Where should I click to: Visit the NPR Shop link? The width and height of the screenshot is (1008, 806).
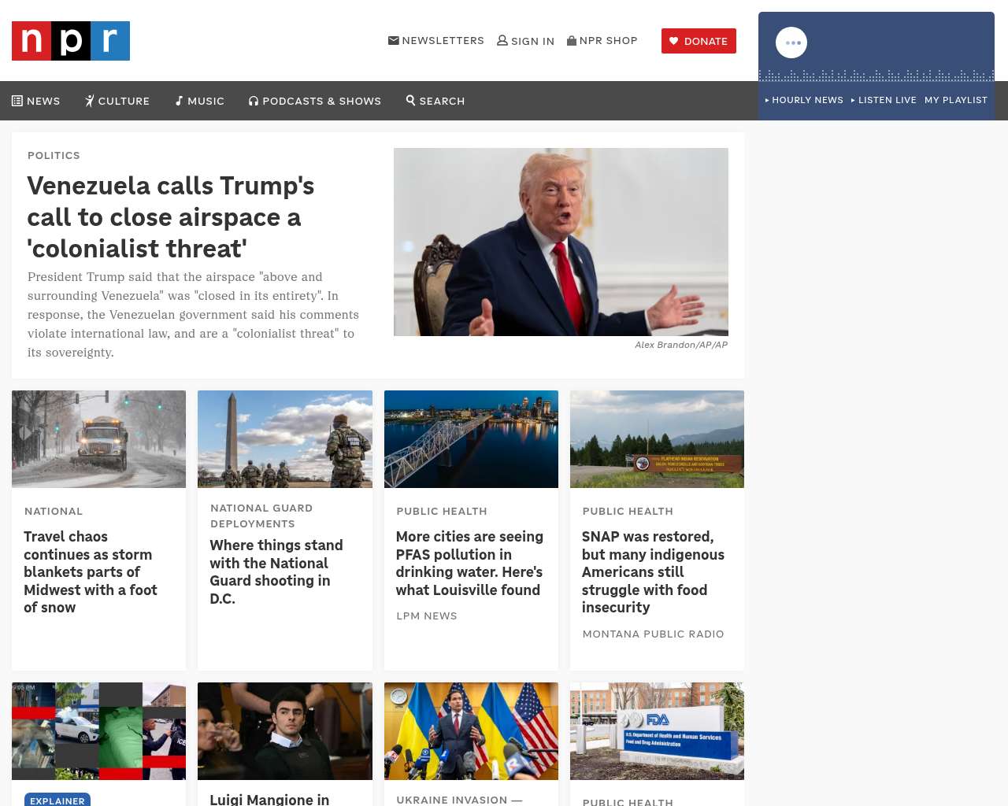(x=602, y=40)
